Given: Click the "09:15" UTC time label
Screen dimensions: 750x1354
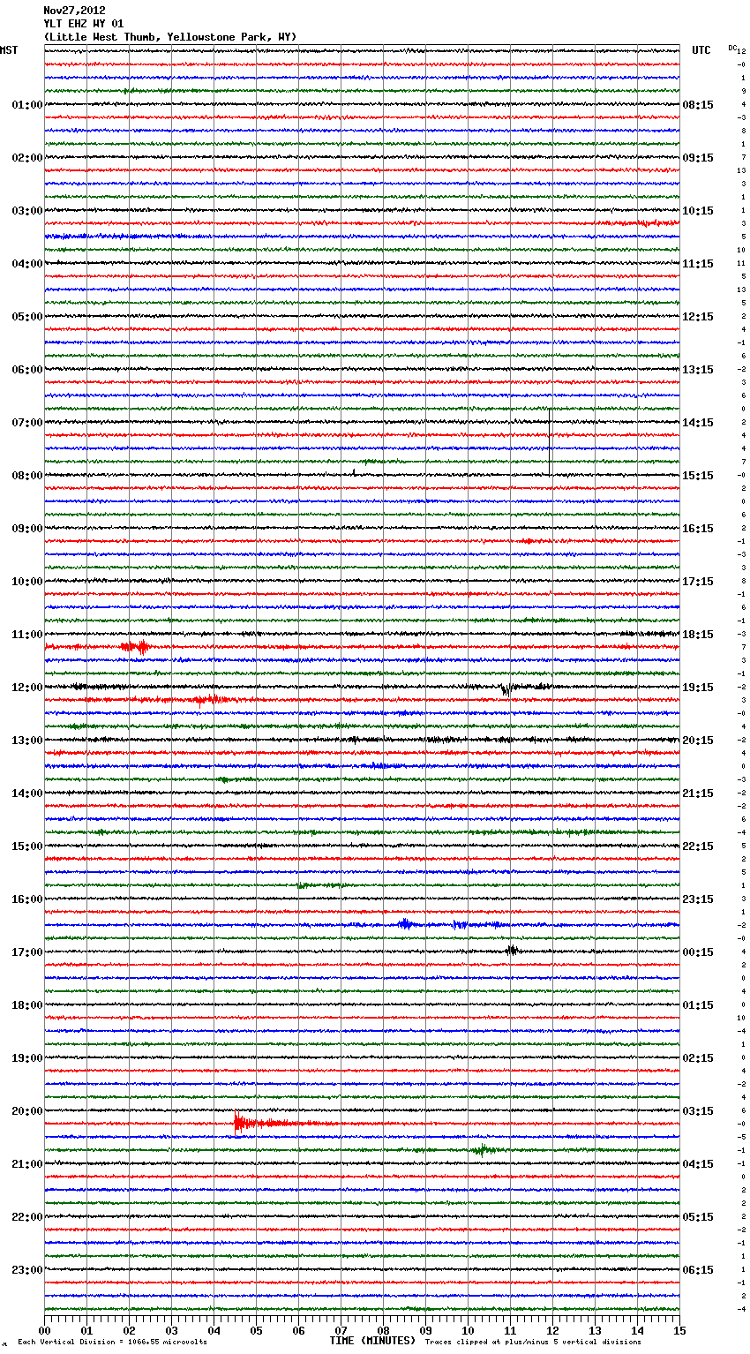Looking at the screenshot, I should click(698, 158).
